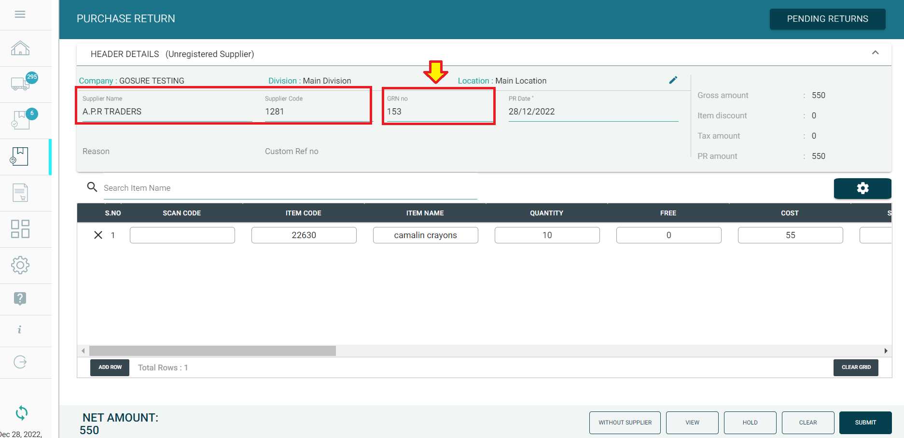Click the NET AMOUNT label
904x438 pixels.
(120, 418)
